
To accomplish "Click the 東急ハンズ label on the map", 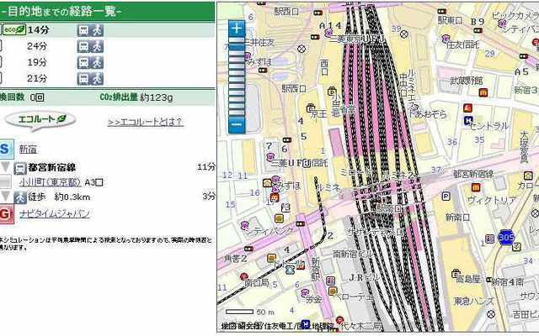I will tap(474, 301).
